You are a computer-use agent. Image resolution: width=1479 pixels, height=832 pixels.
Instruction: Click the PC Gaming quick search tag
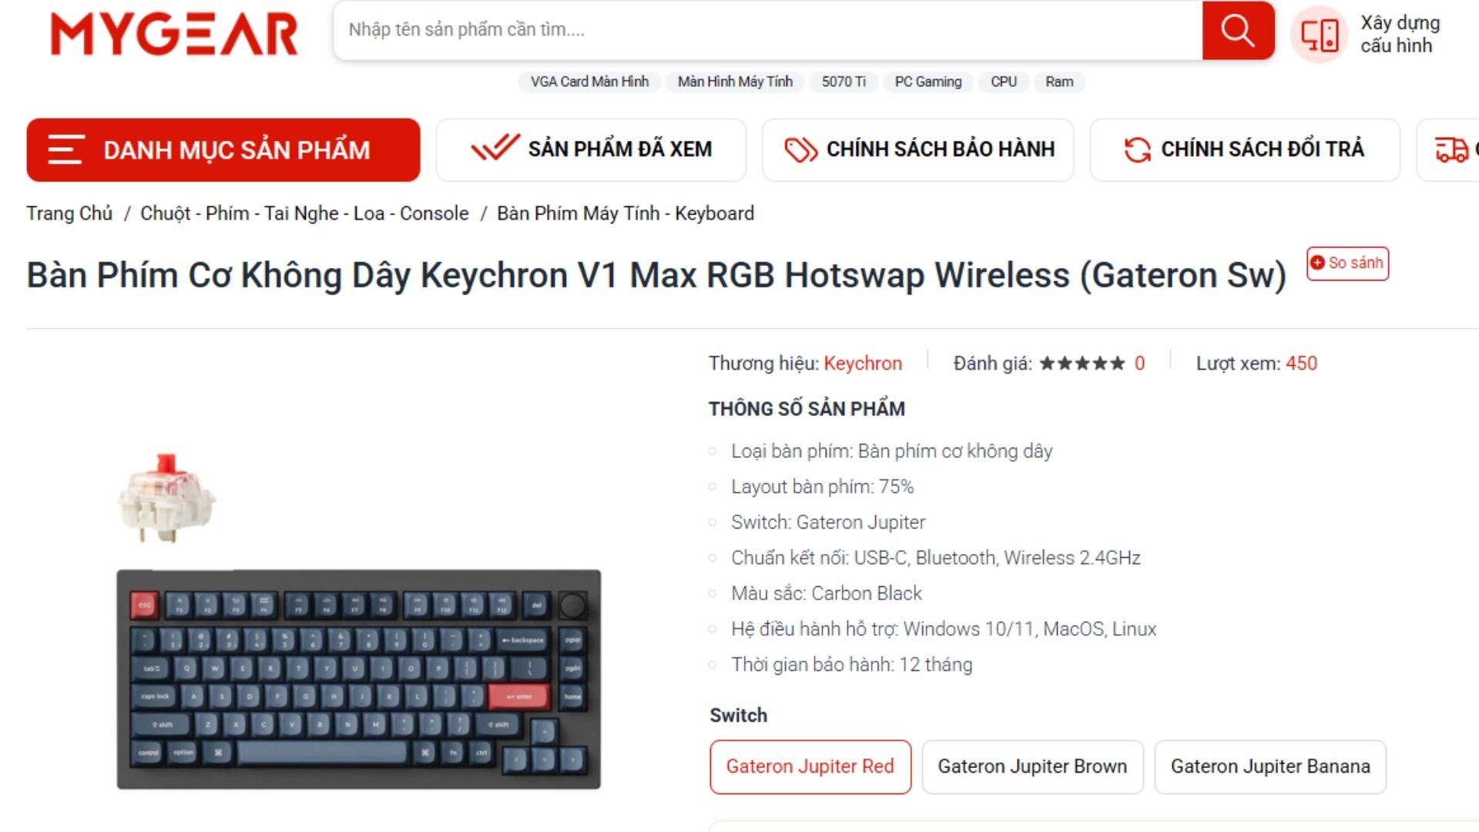coord(928,82)
